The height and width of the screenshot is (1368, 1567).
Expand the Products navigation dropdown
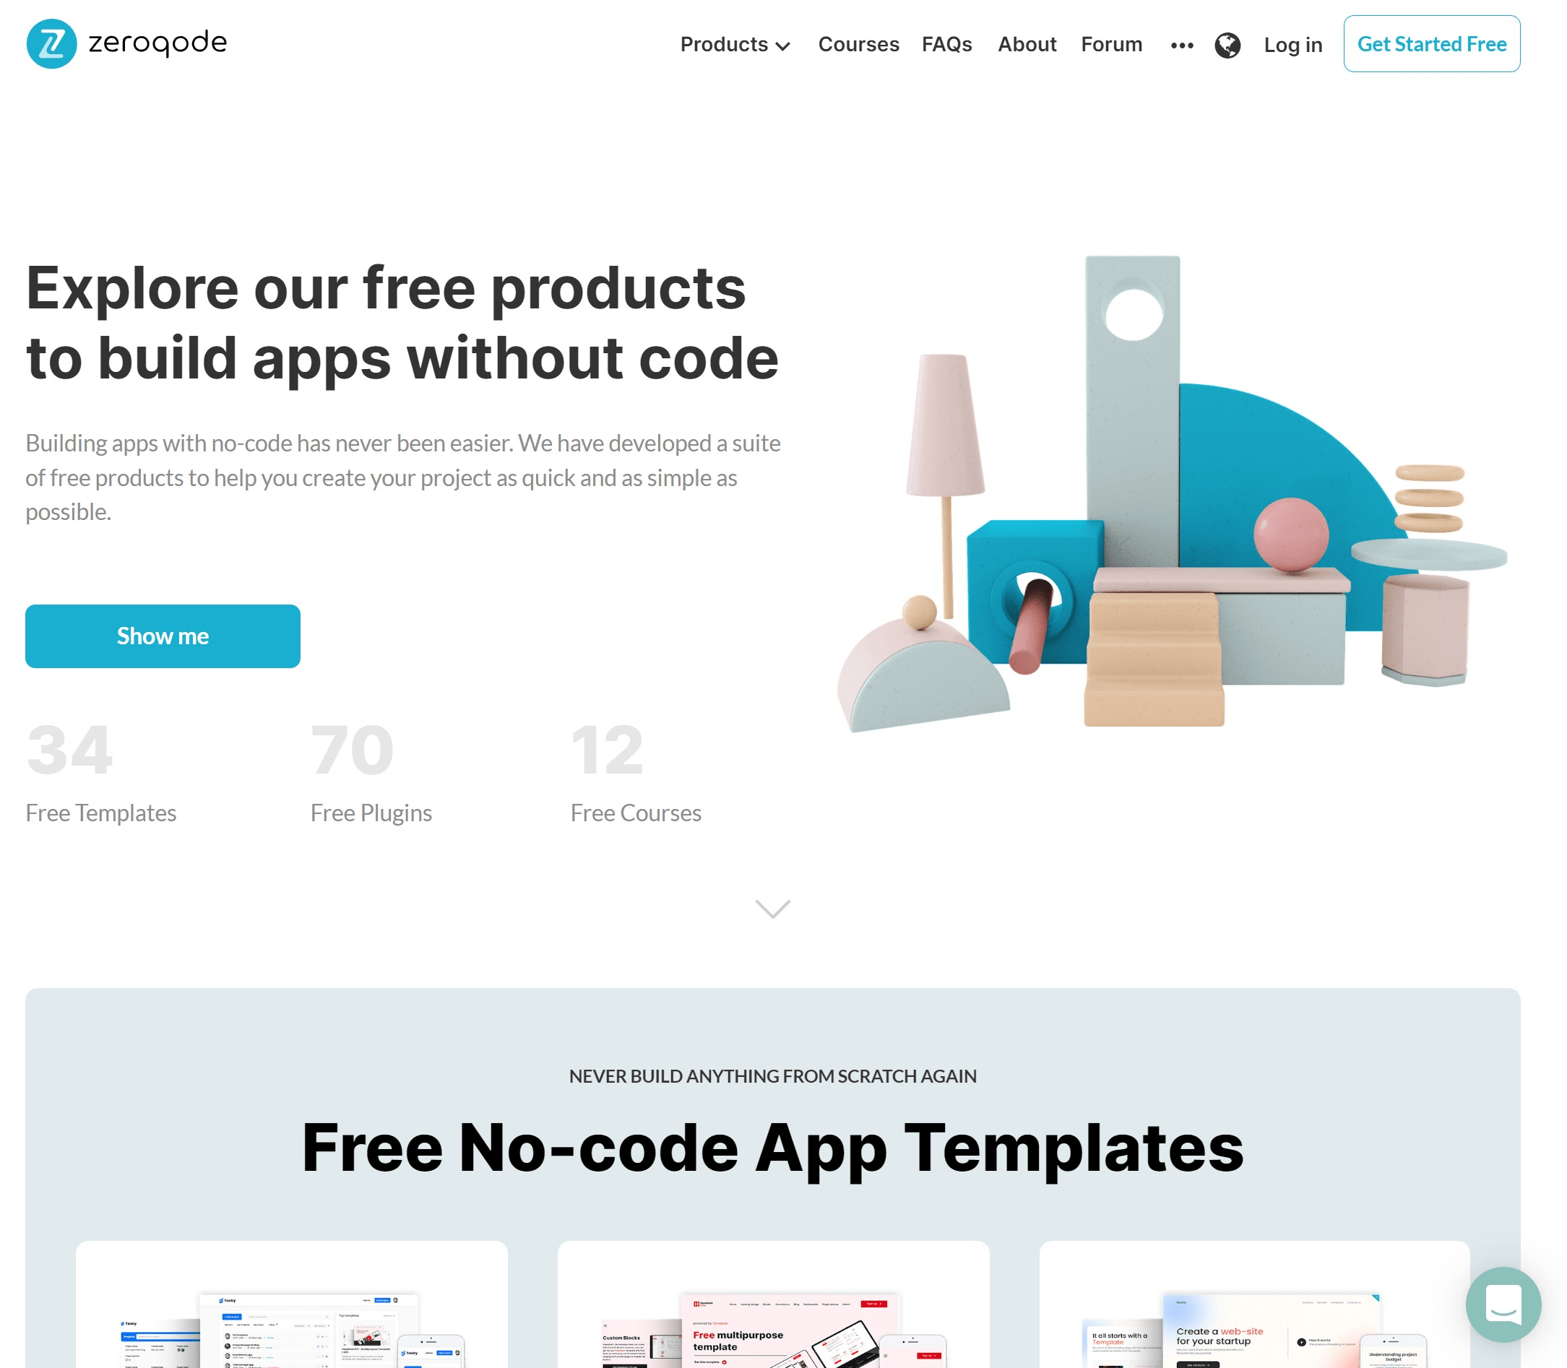point(733,44)
